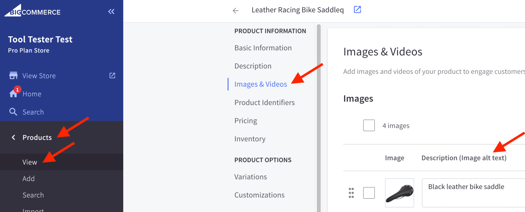The width and height of the screenshot is (525, 212).
Task: Click the BigCommerce logo
Action: tap(33, 11)
